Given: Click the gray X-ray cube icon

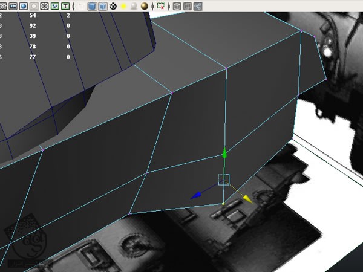Looking at the screenshot, I should [177, 6].
